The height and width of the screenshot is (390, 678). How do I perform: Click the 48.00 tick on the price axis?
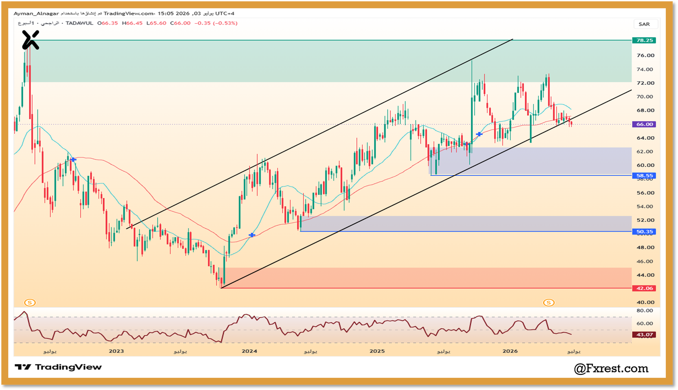click(645, 247)
